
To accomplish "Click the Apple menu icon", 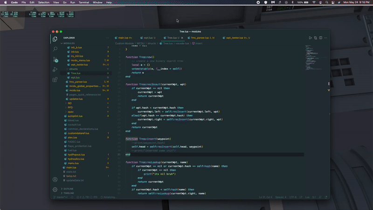I will pyautogui.click(x=6, y=2).
